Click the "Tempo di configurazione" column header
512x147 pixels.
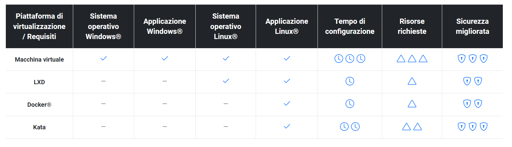(350, 26)
